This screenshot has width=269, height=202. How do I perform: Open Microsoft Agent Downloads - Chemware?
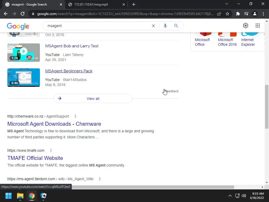pyautogui.click(x=54, y=124)
